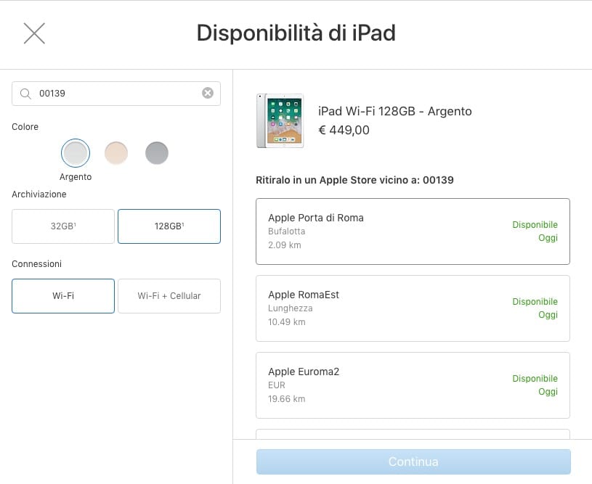Viewport: 592px width, 484px height.
Task: Select 128GB storage option
Action: coord(169,226)
